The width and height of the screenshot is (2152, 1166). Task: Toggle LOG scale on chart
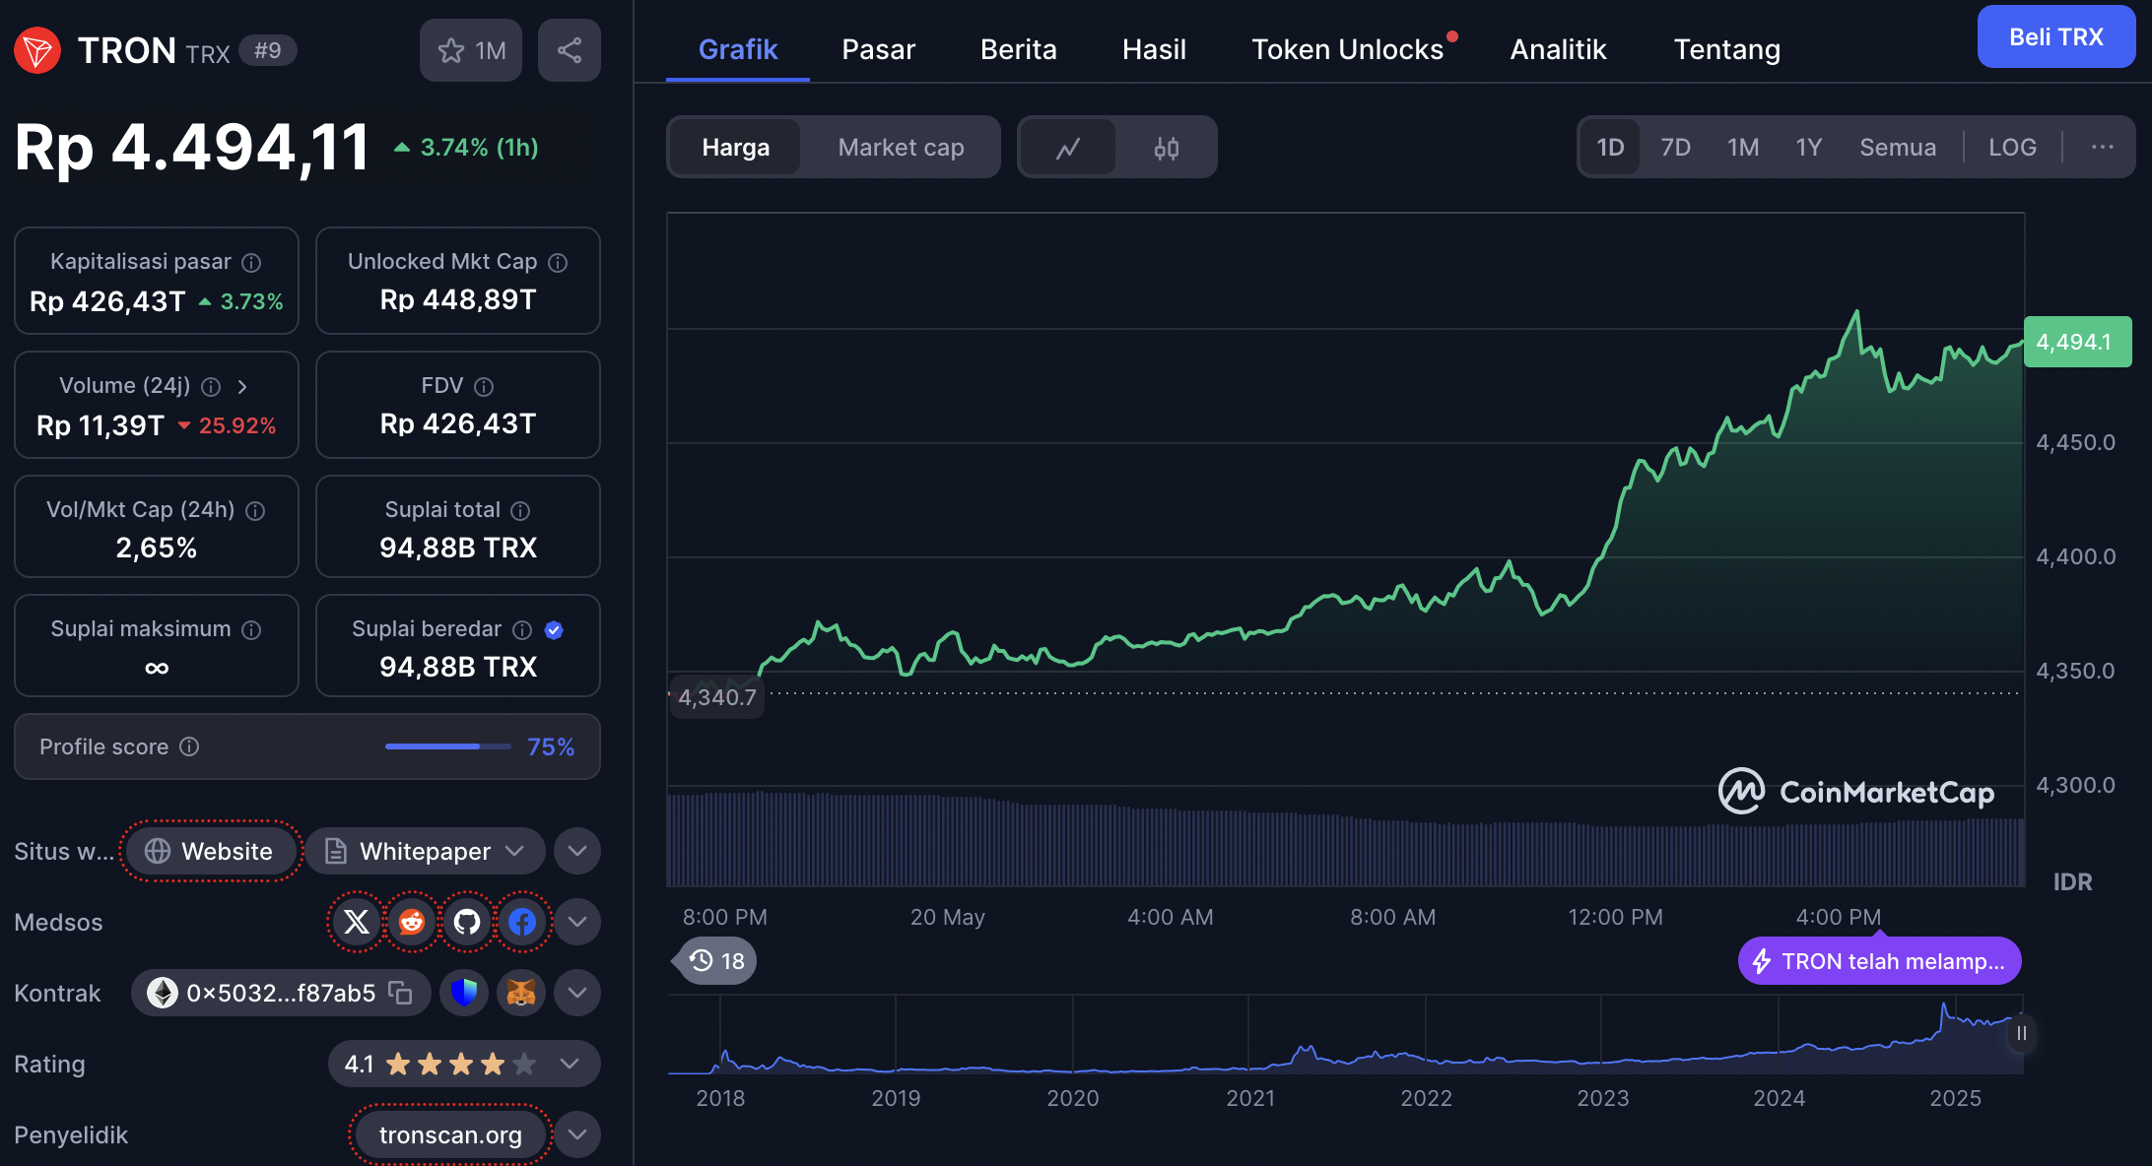click(2011, 148)
